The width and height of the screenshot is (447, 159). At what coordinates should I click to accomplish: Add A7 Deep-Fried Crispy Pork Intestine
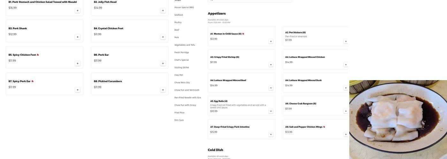pyautogui.click(x=271, y=135)
